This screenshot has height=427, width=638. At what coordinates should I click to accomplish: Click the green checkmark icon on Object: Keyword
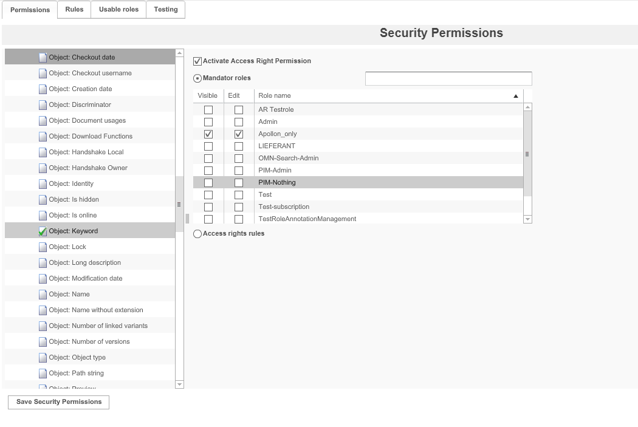42,230
